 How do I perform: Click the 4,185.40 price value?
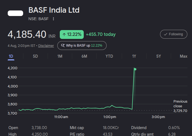pos(27,34)
